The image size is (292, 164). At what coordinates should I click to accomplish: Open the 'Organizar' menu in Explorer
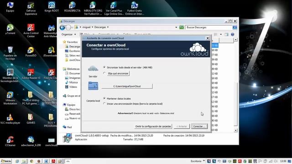point(68,35)
